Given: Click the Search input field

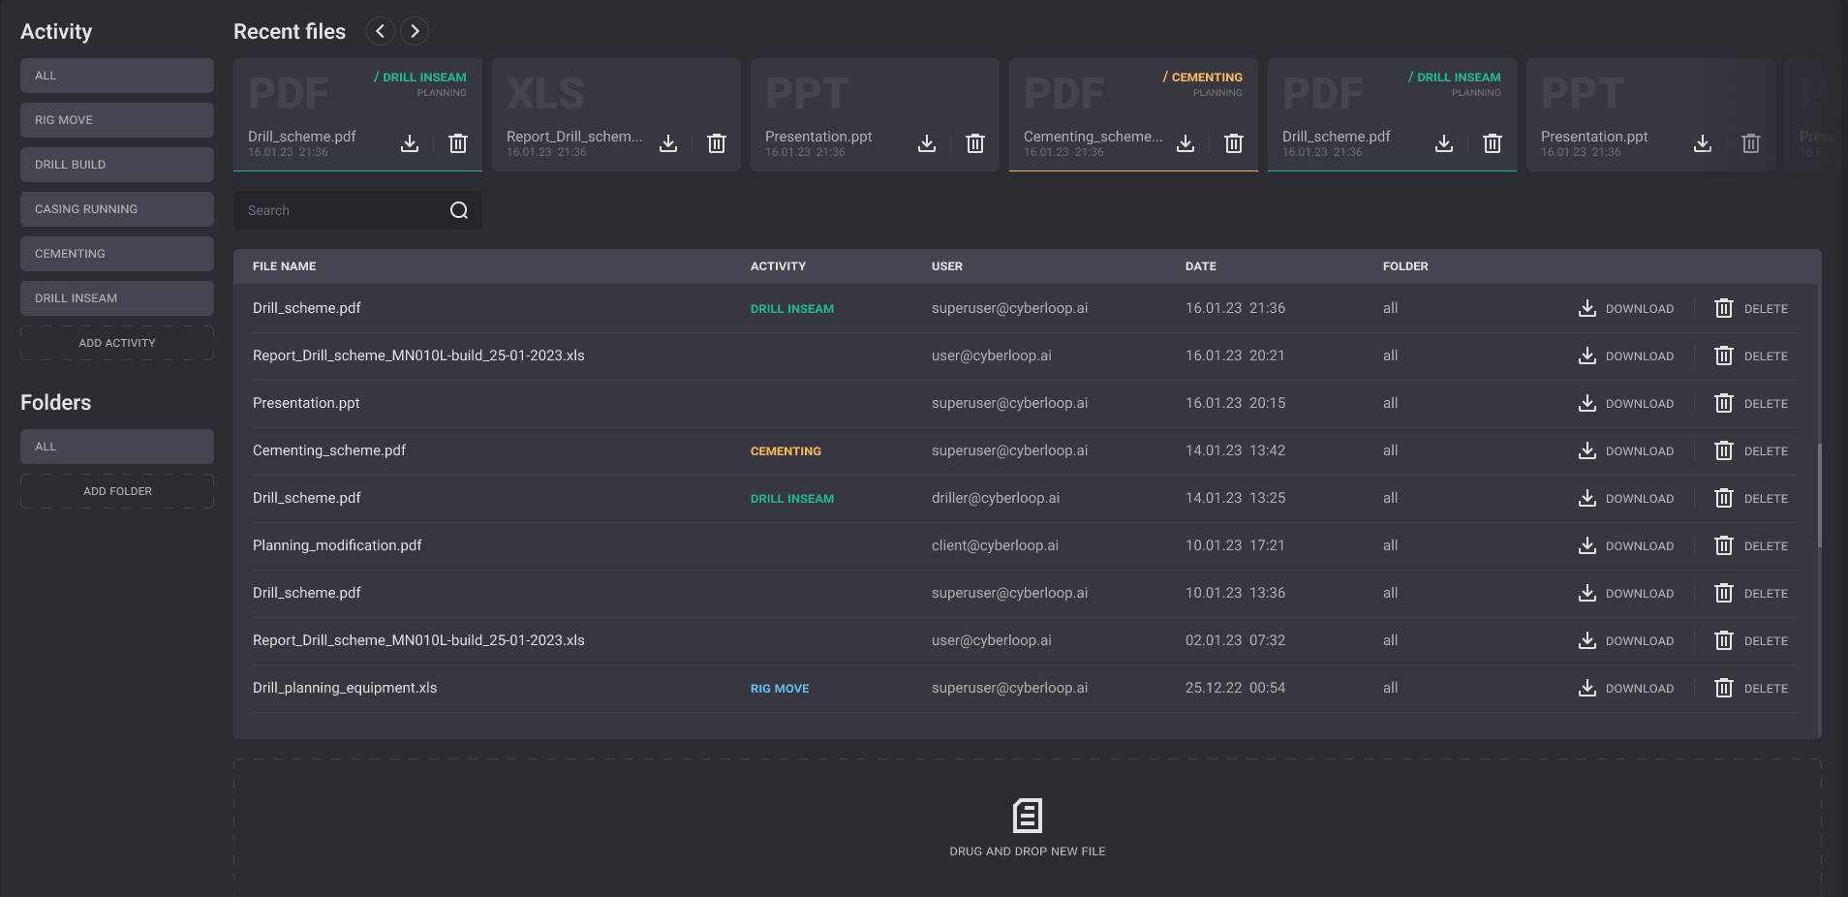Looking at the screenshot, I should 339,210.
